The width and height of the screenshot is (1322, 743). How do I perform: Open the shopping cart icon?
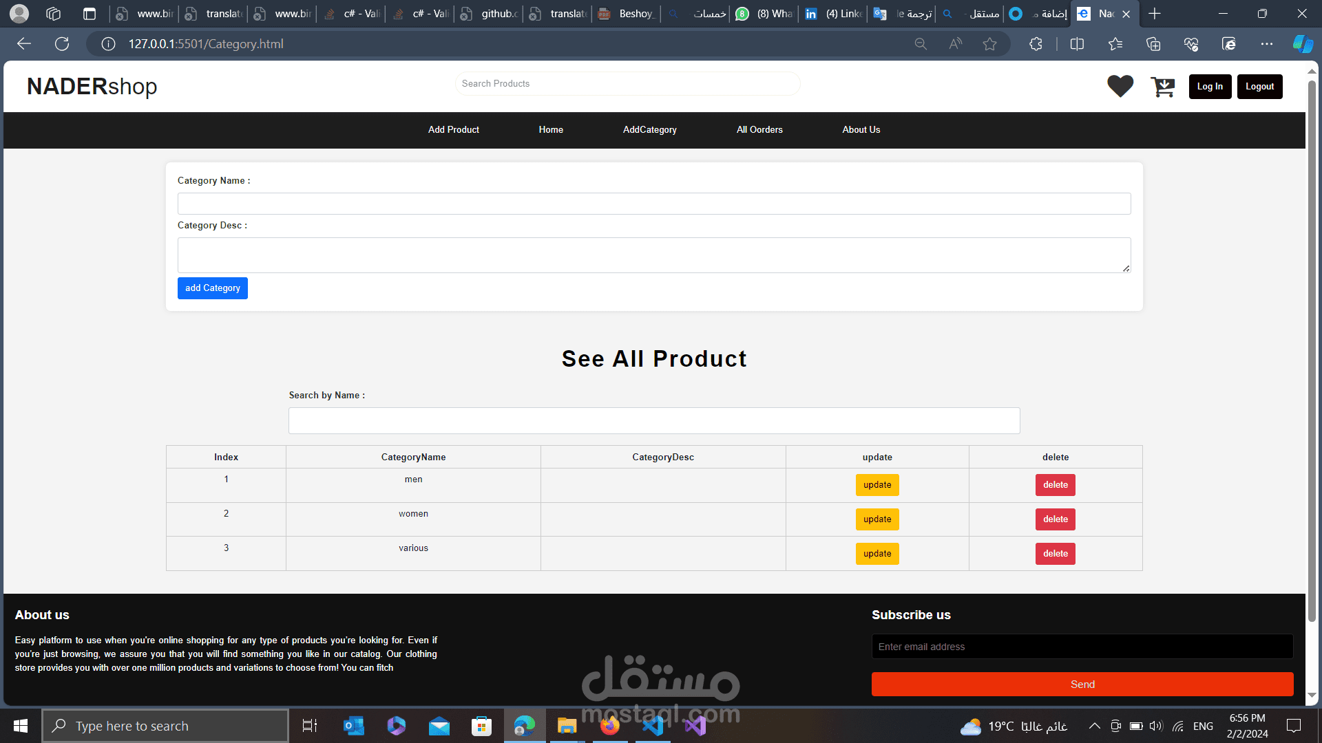pyautogui.click(x=1163, y=87)
